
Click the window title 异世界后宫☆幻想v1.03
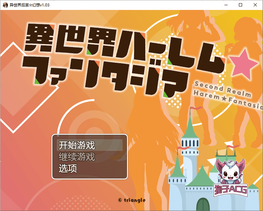point(29,5)
